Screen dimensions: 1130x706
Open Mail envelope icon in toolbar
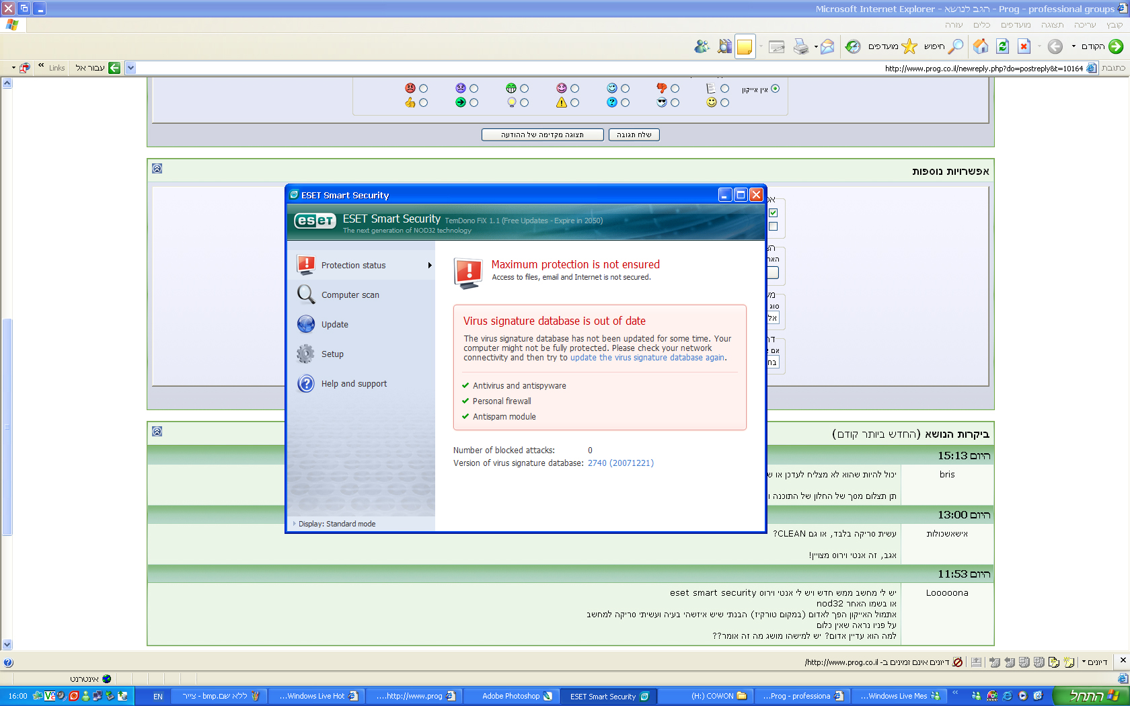[827, 46]
